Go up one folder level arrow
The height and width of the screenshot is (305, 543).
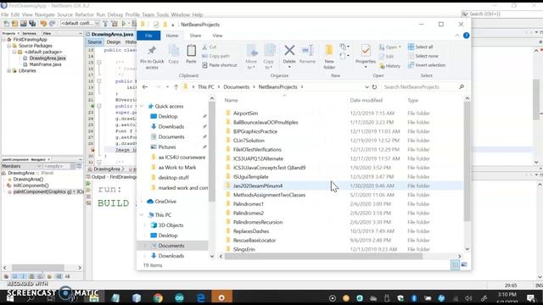click(176, 86)
